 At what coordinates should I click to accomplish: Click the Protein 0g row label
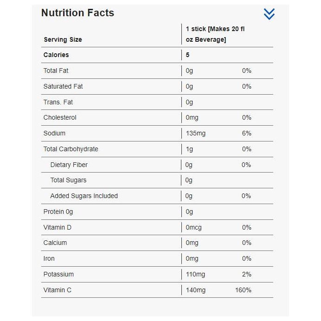pos(58,212)
